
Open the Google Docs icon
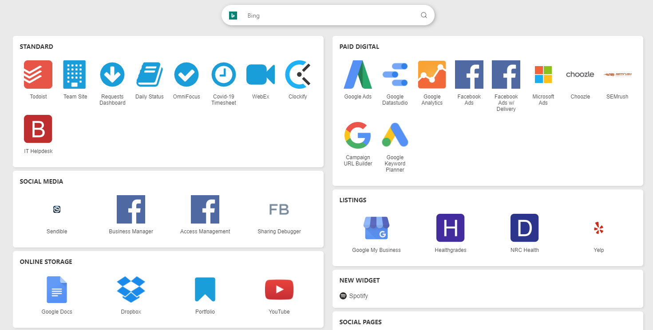click(x=57, y=290)
